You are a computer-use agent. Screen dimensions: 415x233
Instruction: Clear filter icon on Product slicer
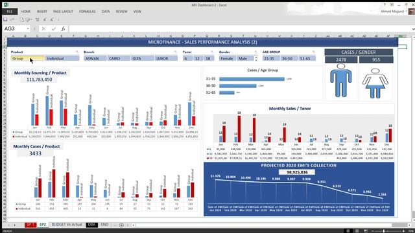[x=77, y=52]
